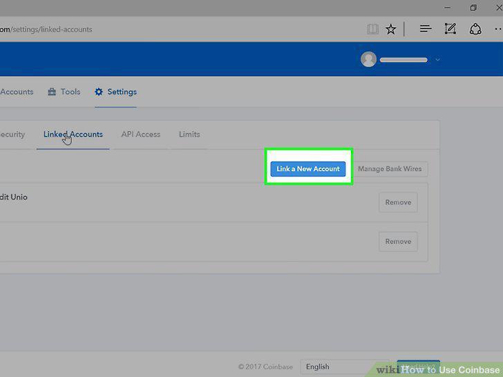
Task: Expand the user account dropdown chevron
Action: click(437, 59)
